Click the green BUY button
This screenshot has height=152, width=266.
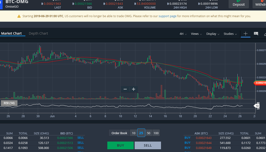tap(121, 145)
